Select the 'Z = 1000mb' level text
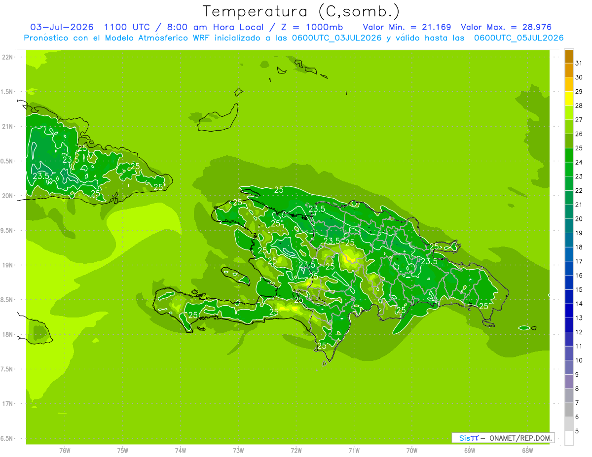Viewport: 592px width, 457px height. (313, 27)
